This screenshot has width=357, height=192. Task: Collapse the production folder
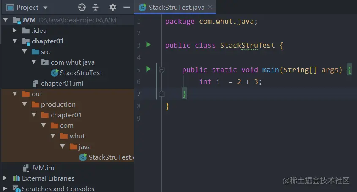tap(25, 104)
